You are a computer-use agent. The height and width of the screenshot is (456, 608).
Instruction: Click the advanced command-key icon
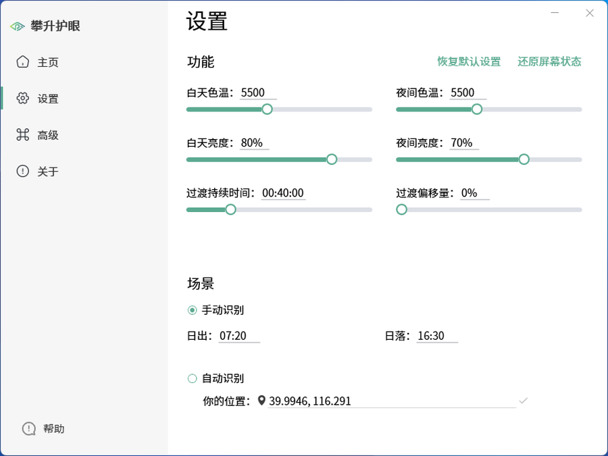(x=23, y=135)
